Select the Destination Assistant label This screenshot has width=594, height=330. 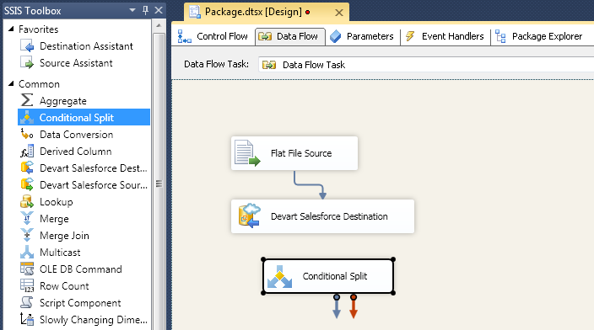pos(86,46)
